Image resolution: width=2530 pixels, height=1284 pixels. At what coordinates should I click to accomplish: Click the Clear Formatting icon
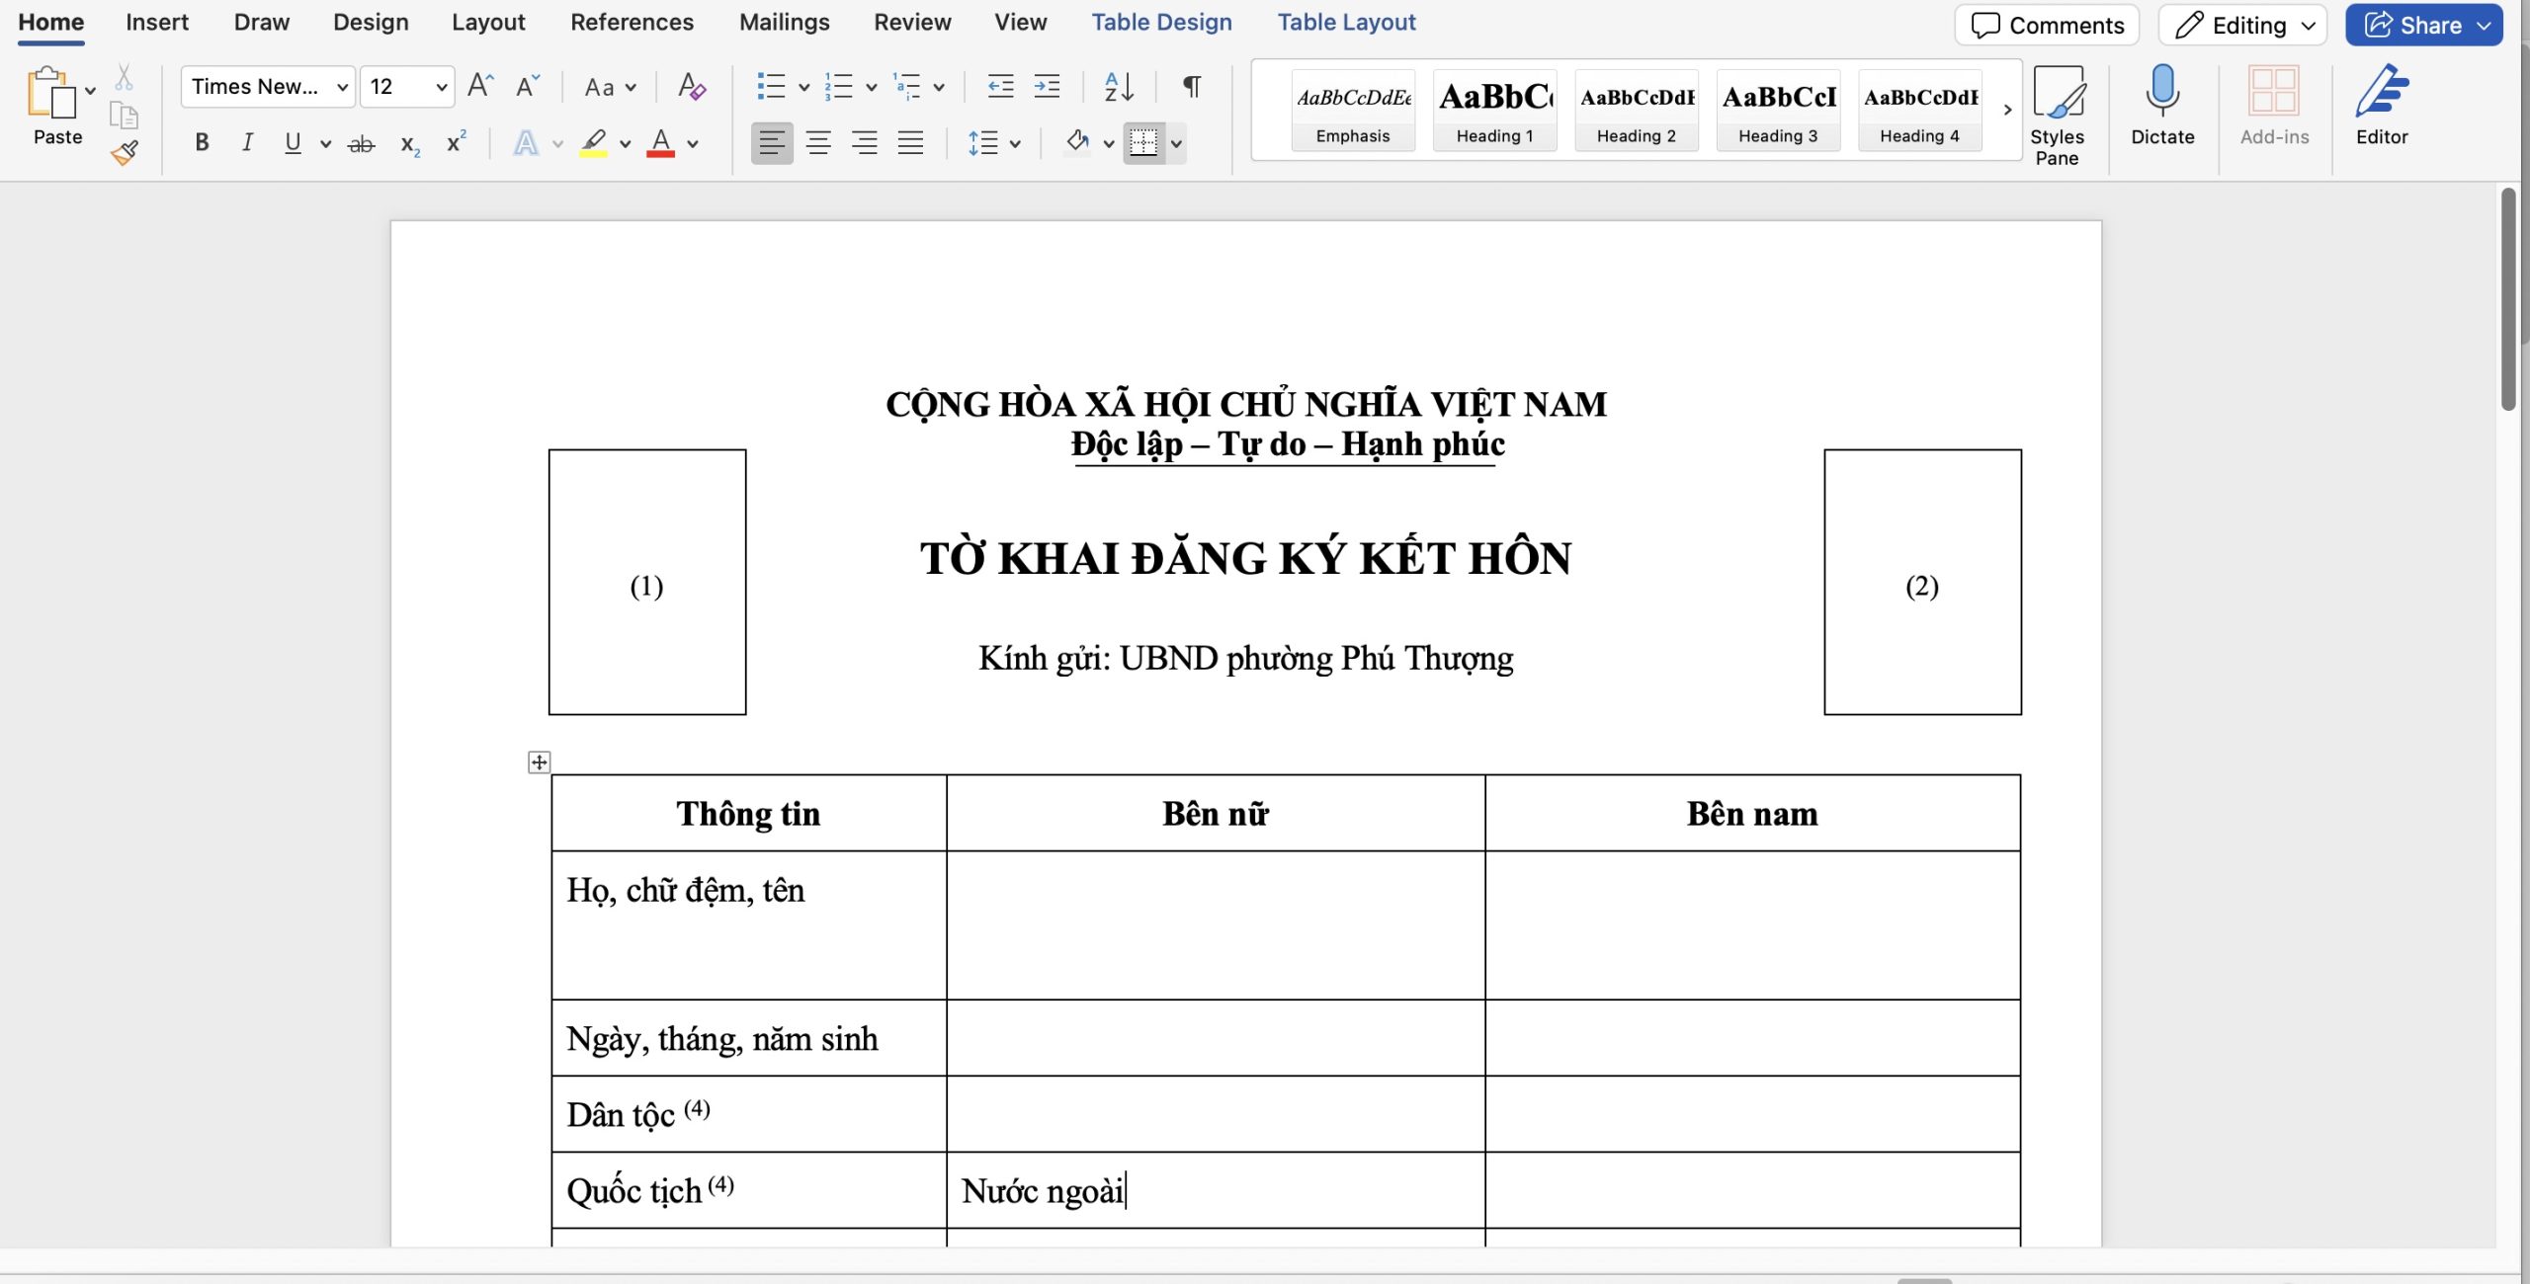coord(691,87)
